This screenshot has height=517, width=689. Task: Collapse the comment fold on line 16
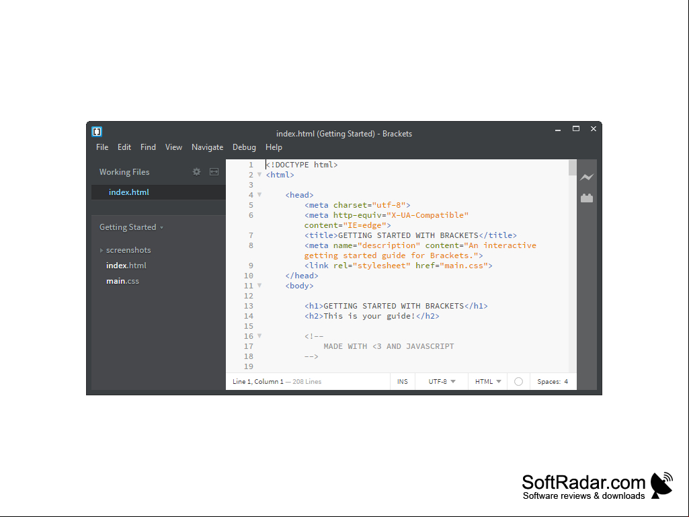[x=259, y=336]
